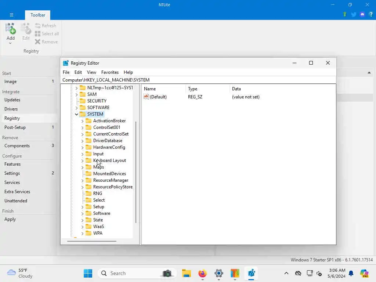
Task: Select the HardwareConfig folder icon
Action: (88, 147)
